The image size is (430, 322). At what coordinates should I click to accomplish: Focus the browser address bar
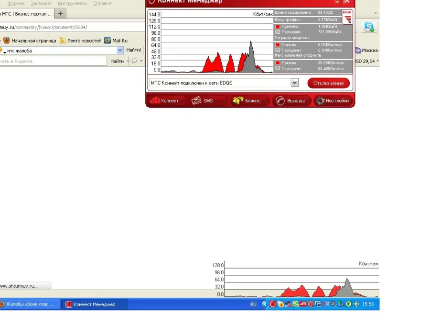[x=72, y=27]
